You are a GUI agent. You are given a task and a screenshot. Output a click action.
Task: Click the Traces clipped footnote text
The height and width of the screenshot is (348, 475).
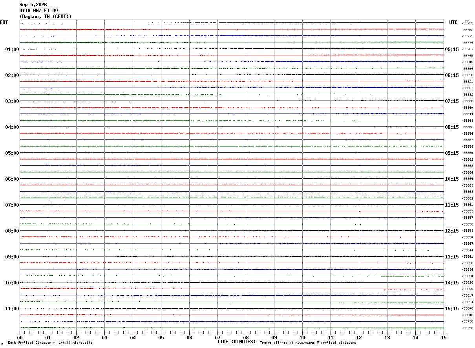pyautogui.click(x=308, y=343)
